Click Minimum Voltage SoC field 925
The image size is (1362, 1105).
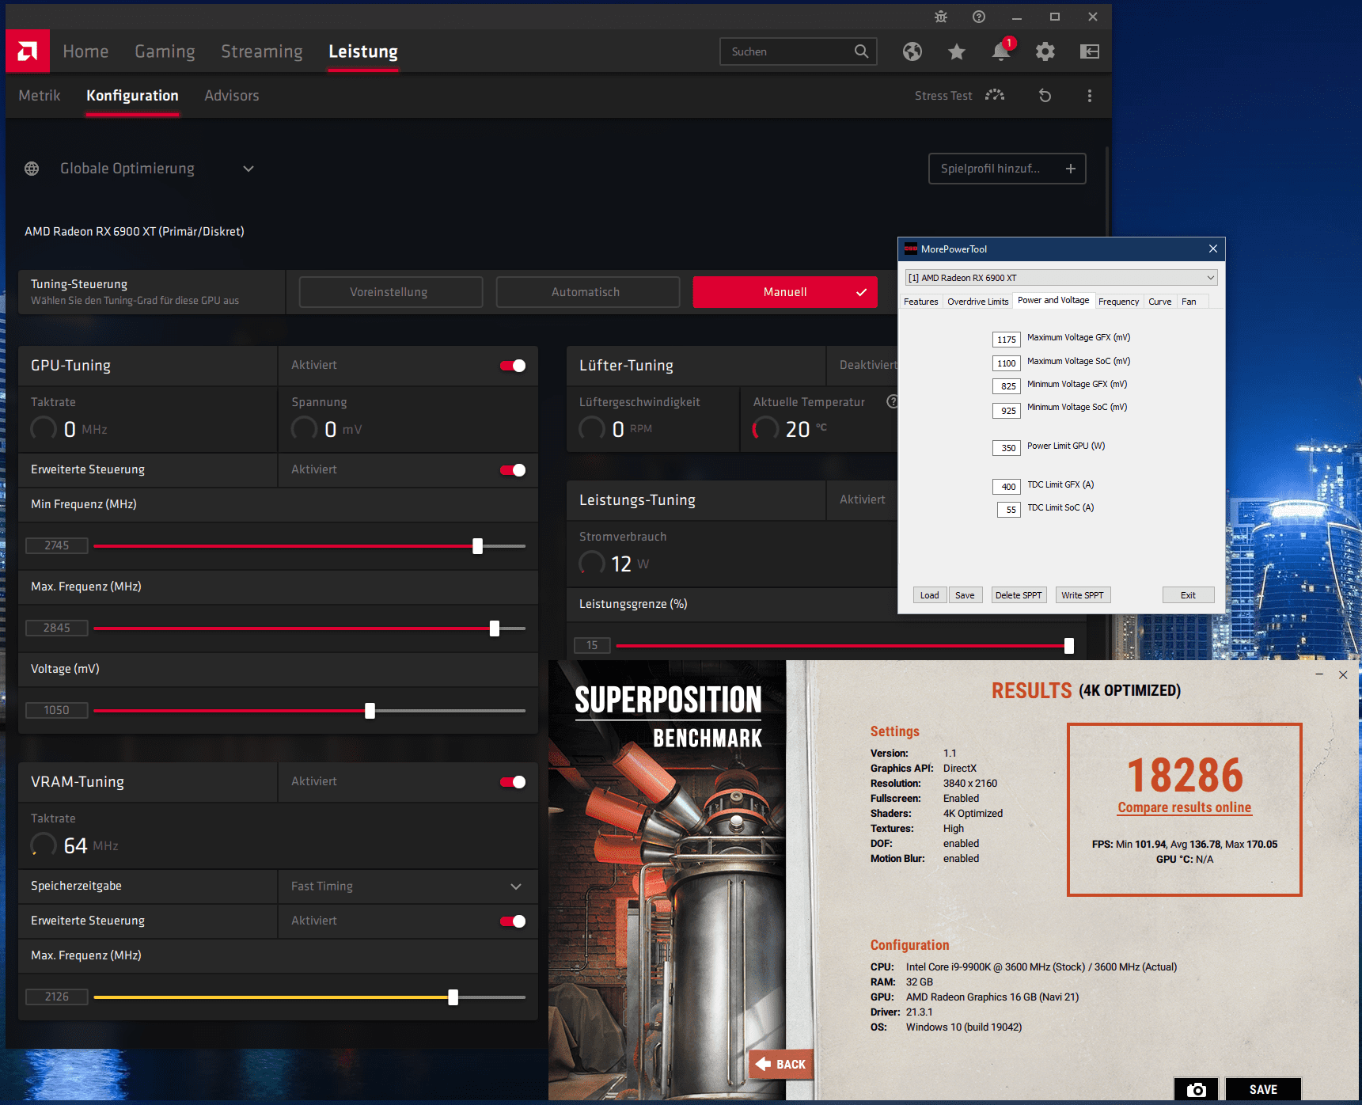point(1007,411)
